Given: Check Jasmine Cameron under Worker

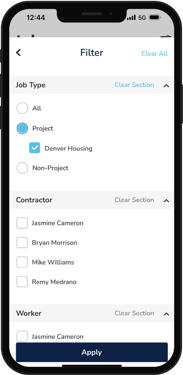Looking at the screenshot, I should [22, 336].
